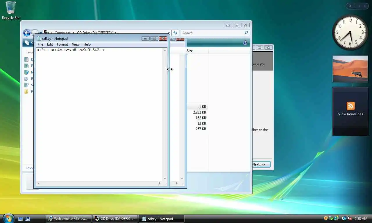372x223 pixels.
Task: Click the cdkey - Notepad taskbar button
Action: click(x=162, y=219)
